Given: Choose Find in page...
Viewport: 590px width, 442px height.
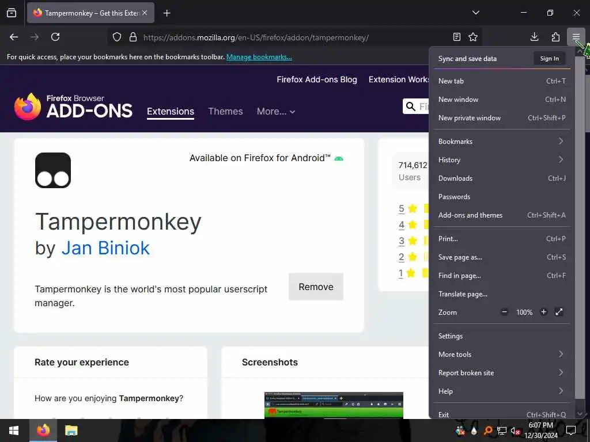Looking at the screenshot, I should pyautogui.click(x=502, y=276).
